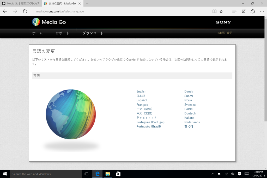Open Action Center notification icon
267x178 pixels.
(239, 174)
